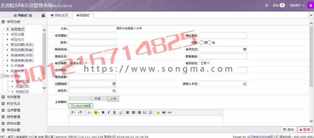Open the yellow highlight color picker
314x138 pixels.
96,113
